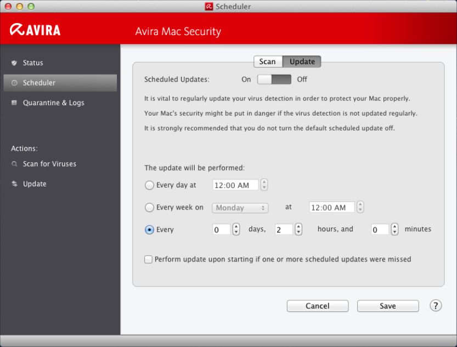
Task: Select the Every day at radio button
Action: coord(149,185)
